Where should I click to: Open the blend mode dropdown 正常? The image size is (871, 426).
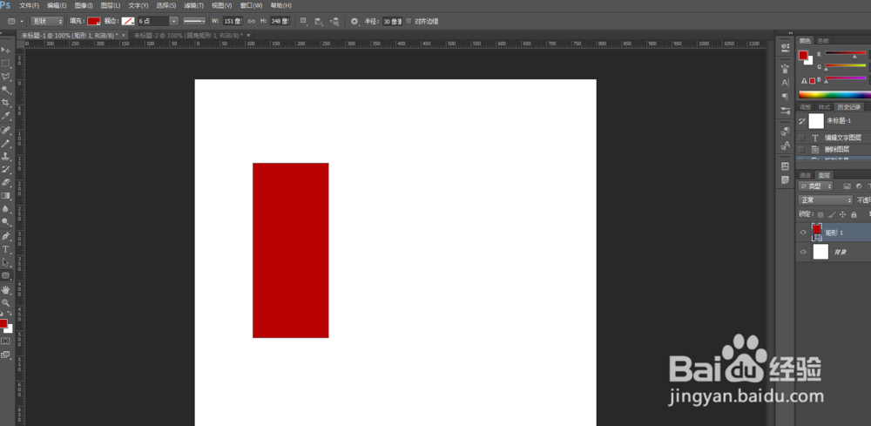(825, 200)
